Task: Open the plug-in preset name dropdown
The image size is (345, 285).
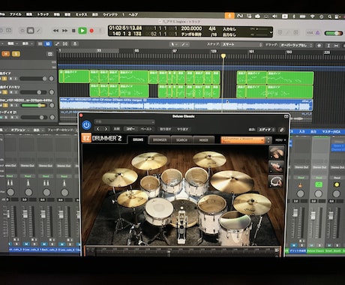Action: click(124, 121)
